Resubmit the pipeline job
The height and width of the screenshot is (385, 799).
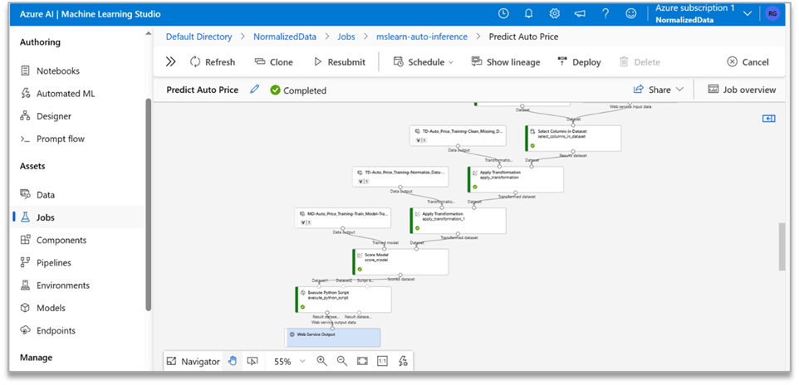click(x=340, y=61)
